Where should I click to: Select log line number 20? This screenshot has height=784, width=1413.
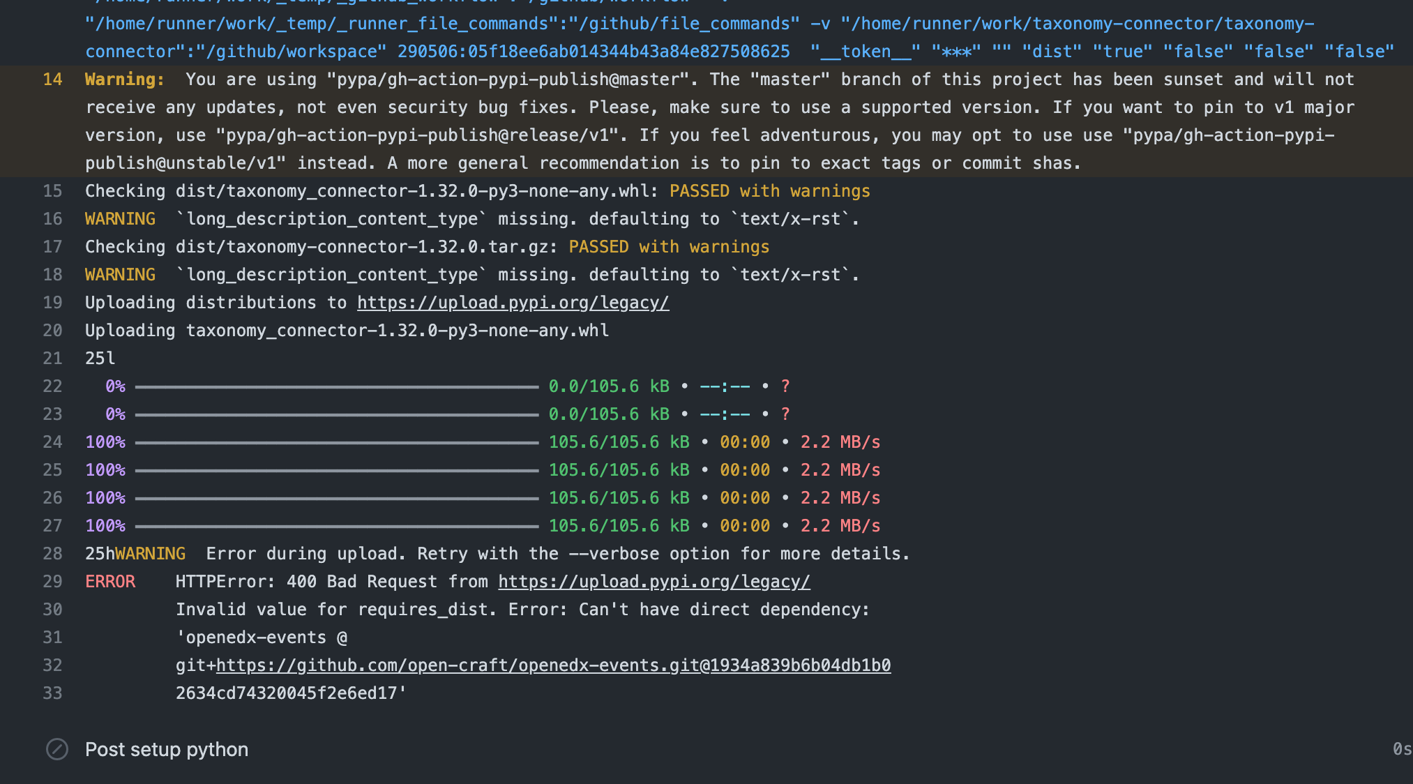(x=52, y=331)
